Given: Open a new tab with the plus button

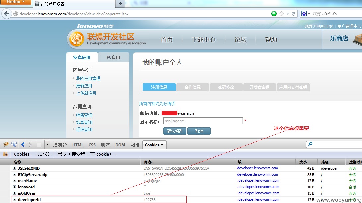Looking at the screenshot, I should pos(120,4).
